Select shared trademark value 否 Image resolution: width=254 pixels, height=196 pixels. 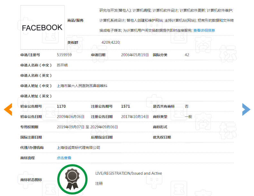(x=186, y=106)
